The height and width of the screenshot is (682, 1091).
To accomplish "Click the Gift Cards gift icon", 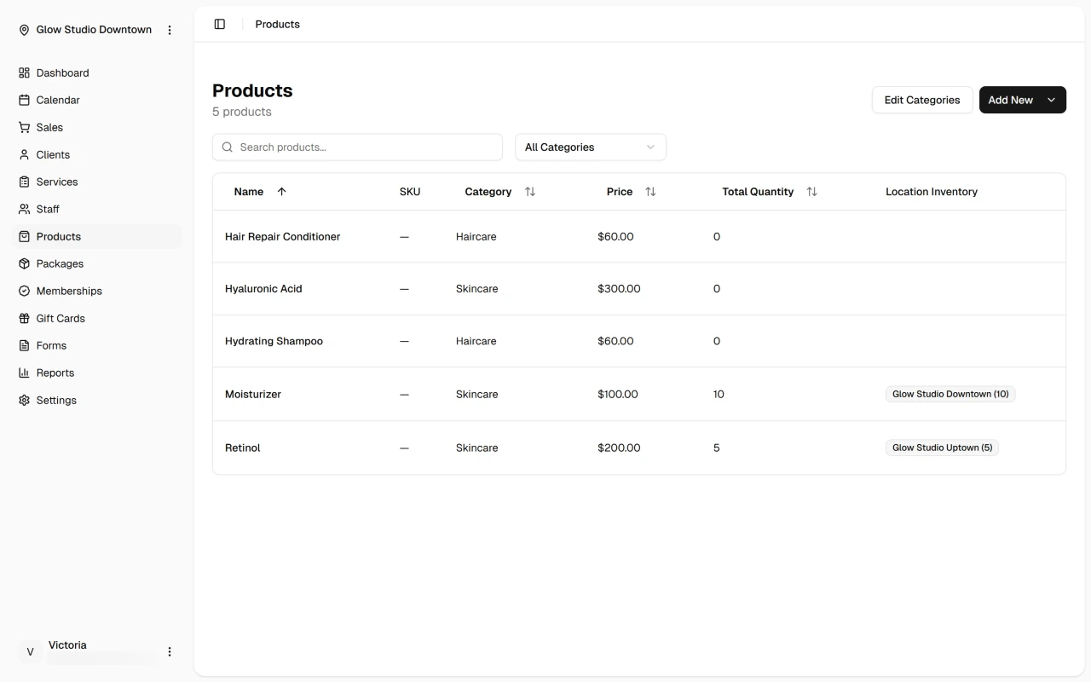I will point(24,319).
